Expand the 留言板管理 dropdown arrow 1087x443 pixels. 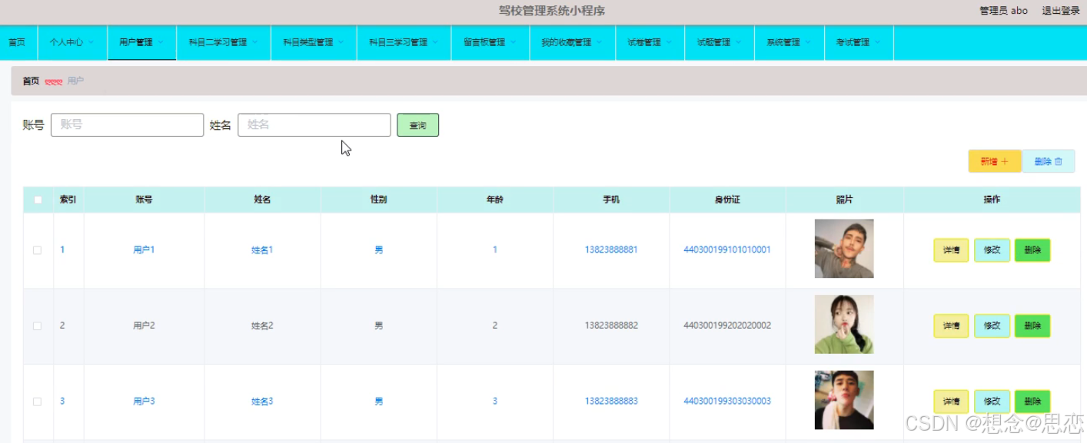tap(513, 42)
